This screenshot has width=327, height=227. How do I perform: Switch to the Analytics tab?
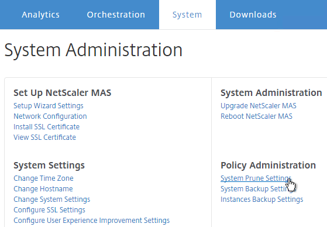[x=40, y=15]
